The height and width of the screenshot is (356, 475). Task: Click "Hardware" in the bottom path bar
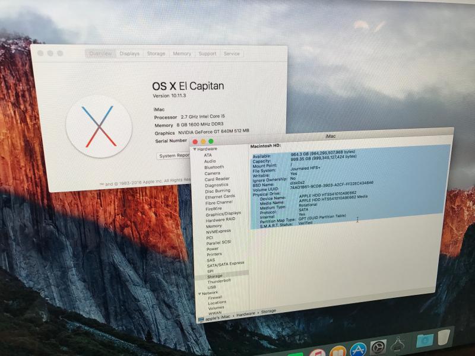(x=246, y=314)
